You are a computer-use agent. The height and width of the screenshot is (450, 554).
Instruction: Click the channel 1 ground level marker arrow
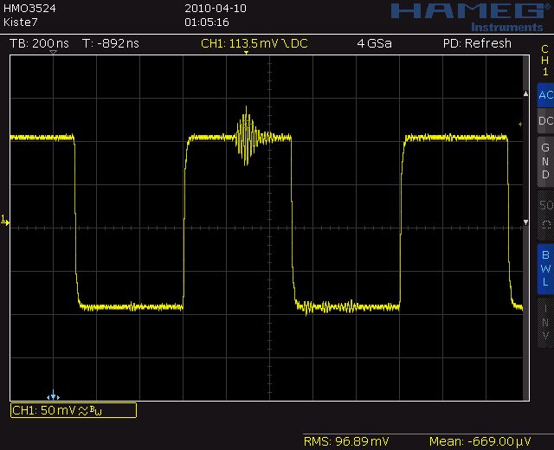click(5, 221)
